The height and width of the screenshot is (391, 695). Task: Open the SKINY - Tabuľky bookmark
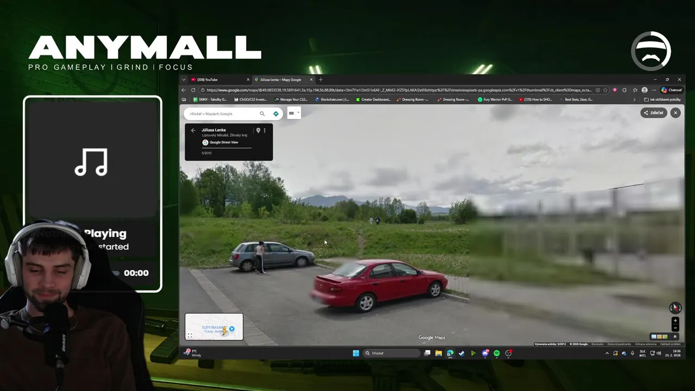click(209, 99)
